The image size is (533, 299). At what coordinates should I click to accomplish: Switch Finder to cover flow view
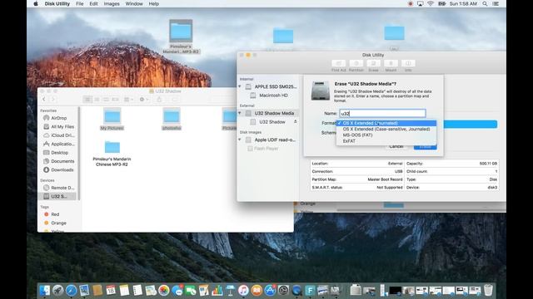tap(115, 100)
